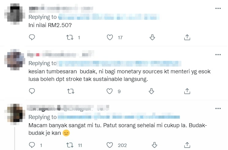This screenshot has height=150, width=228.
Task: Like the tweet with 202 likes
Action: click(x=110, y=145)
